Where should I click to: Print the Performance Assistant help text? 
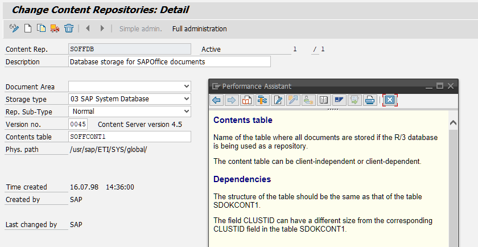[x=370, y=100]
